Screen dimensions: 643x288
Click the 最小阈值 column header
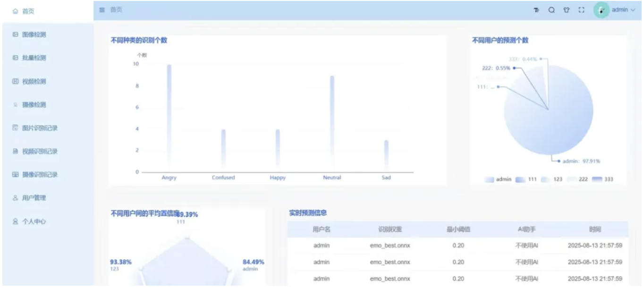458,229
